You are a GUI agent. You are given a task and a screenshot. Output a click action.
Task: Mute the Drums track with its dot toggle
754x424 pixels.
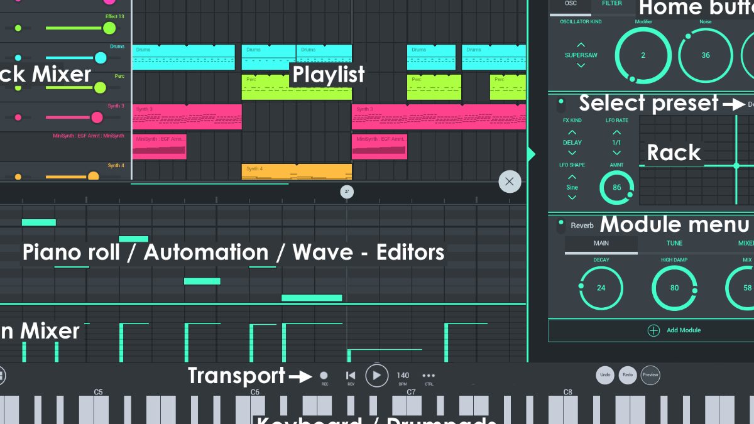[18, 58]
